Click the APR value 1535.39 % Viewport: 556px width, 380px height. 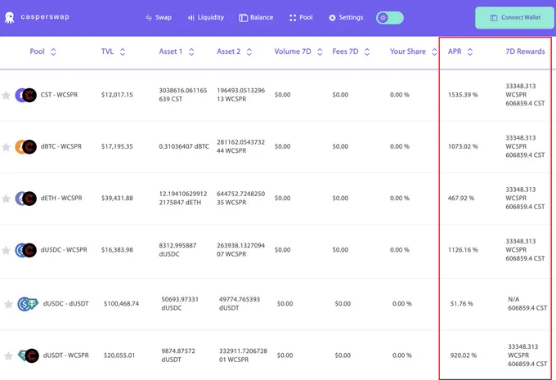(463, 95)
